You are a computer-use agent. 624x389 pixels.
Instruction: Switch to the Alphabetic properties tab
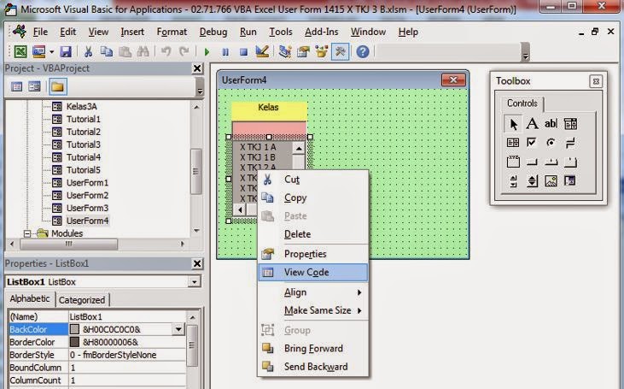(30, 299)
